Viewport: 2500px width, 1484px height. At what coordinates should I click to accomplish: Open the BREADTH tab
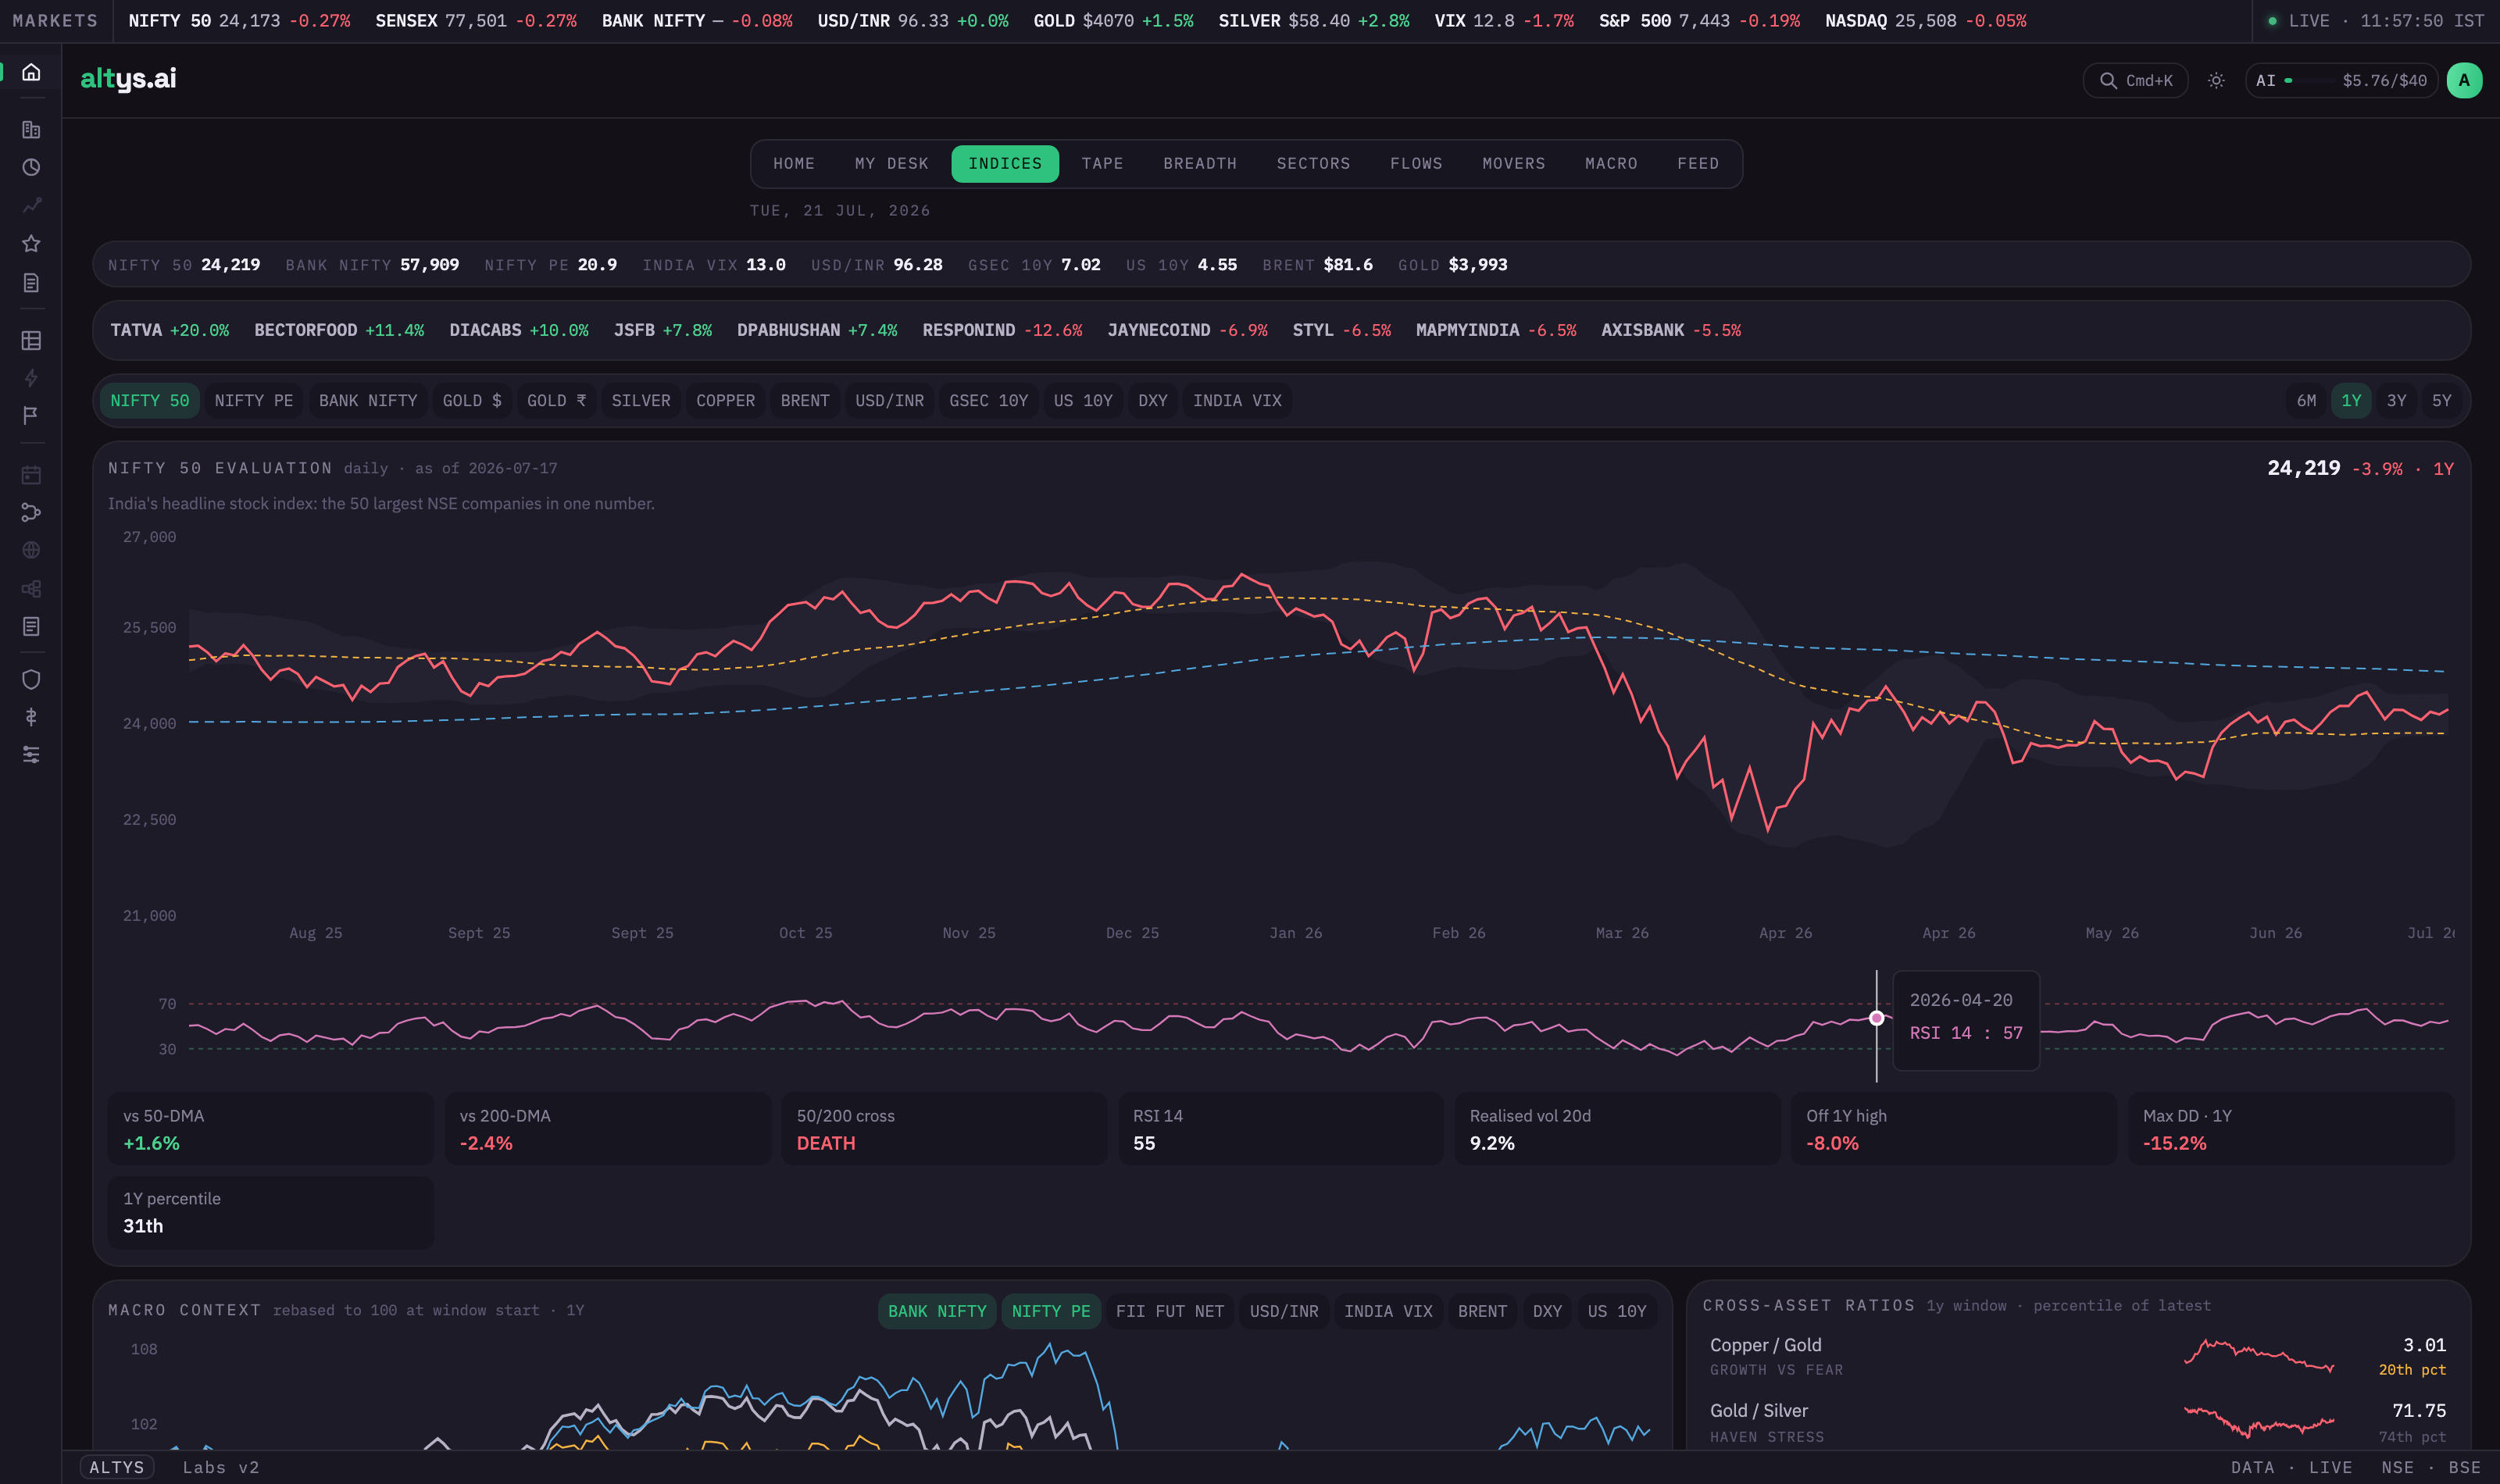coord(1200,164)
